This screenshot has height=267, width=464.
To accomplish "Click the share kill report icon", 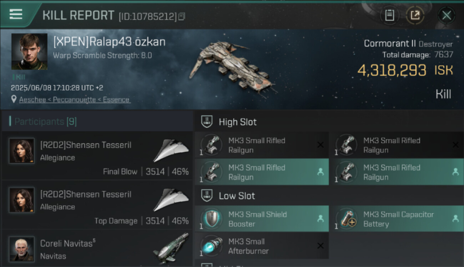I will [415, 15].
